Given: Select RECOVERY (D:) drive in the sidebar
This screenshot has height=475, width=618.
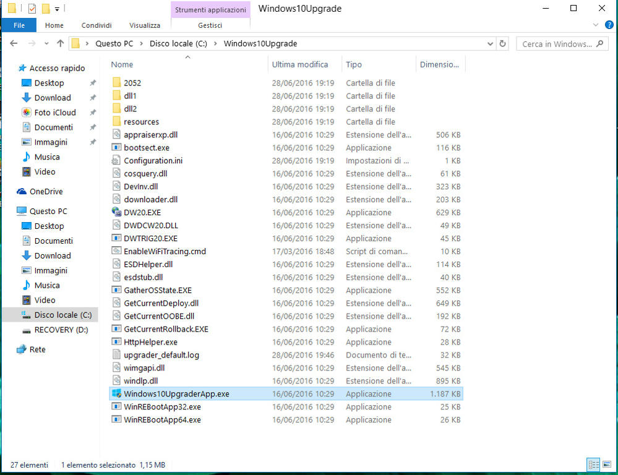Looking at the screenshot, I should point(61,330).
